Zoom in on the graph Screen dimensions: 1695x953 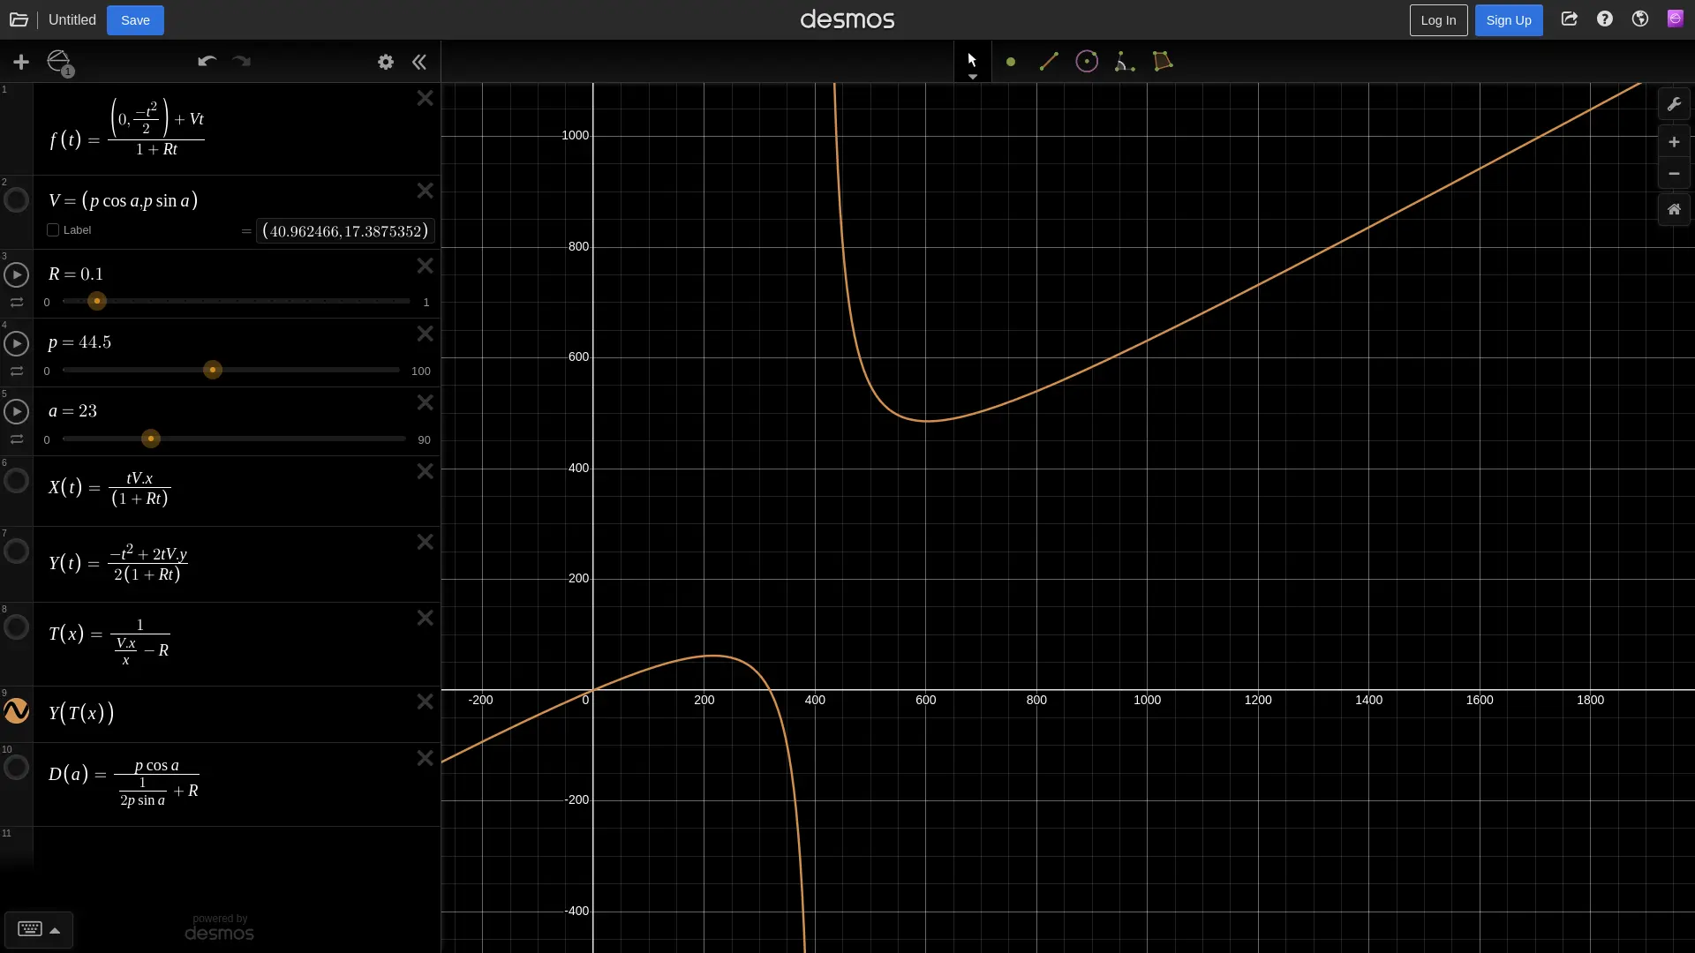pyautogui.click(x=1674, y=142)
